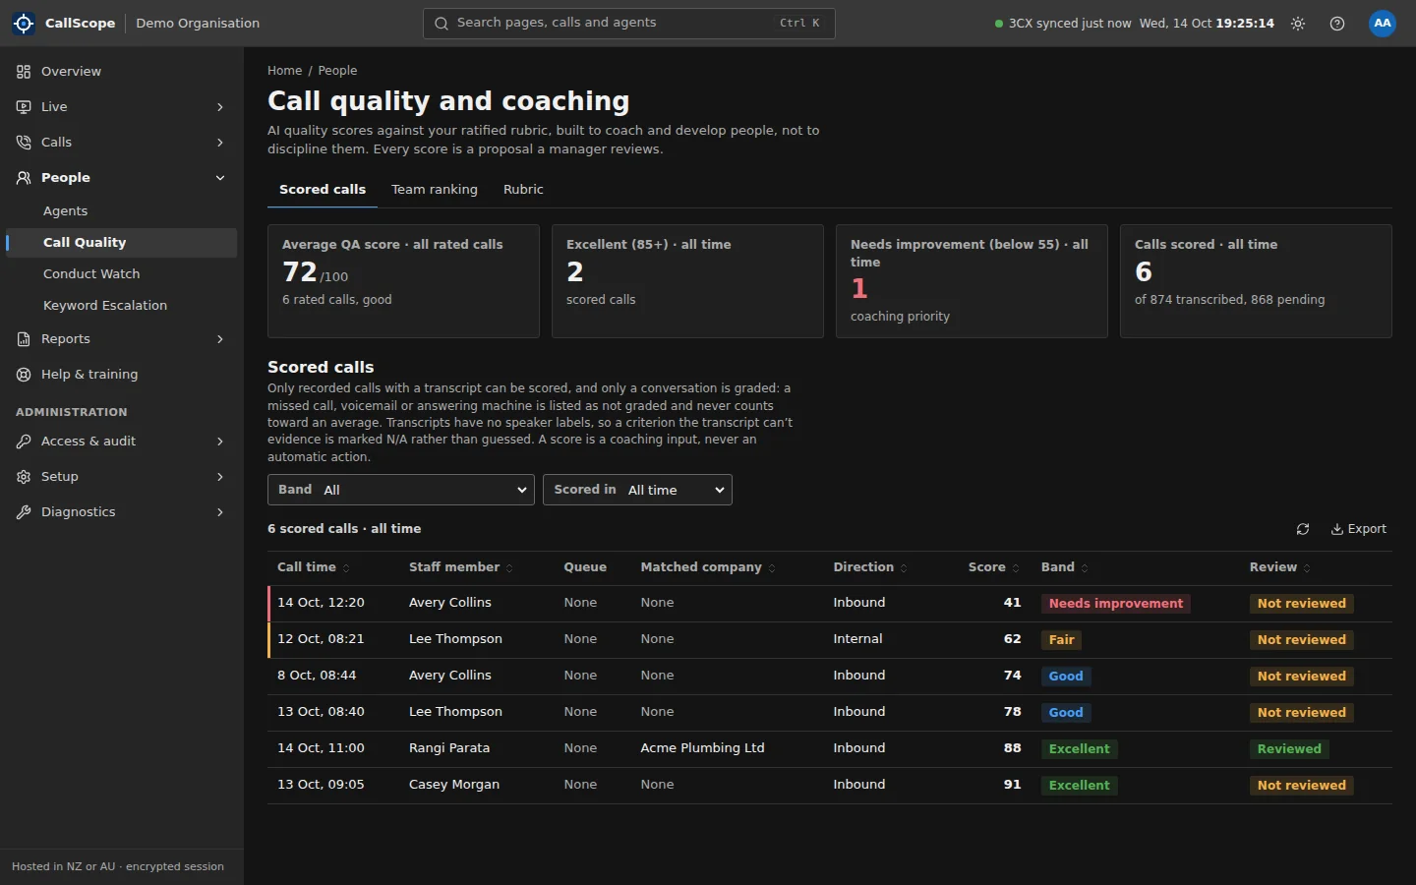Switch to the Team ranking tab
The width and height of the screenshot is (1416, 885).
click(435, 190)
